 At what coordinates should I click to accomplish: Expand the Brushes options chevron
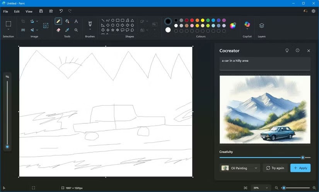click(90, 29)
